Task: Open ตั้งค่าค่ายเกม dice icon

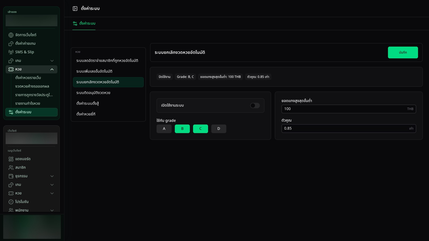Action: (x=11, y=44)
